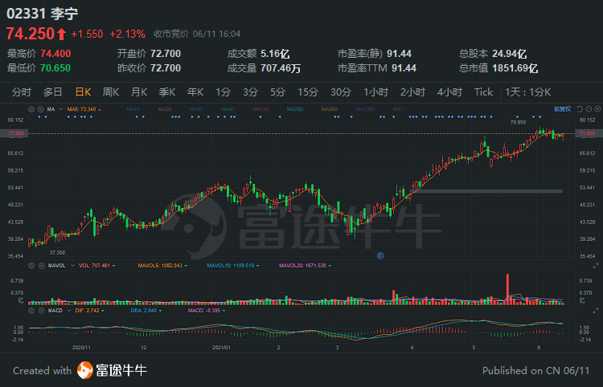Image resolution: width=603 pixels, height=387 pixels.
Task: Click the 最低价 70.650 value
Action: [x=55, y=68]
